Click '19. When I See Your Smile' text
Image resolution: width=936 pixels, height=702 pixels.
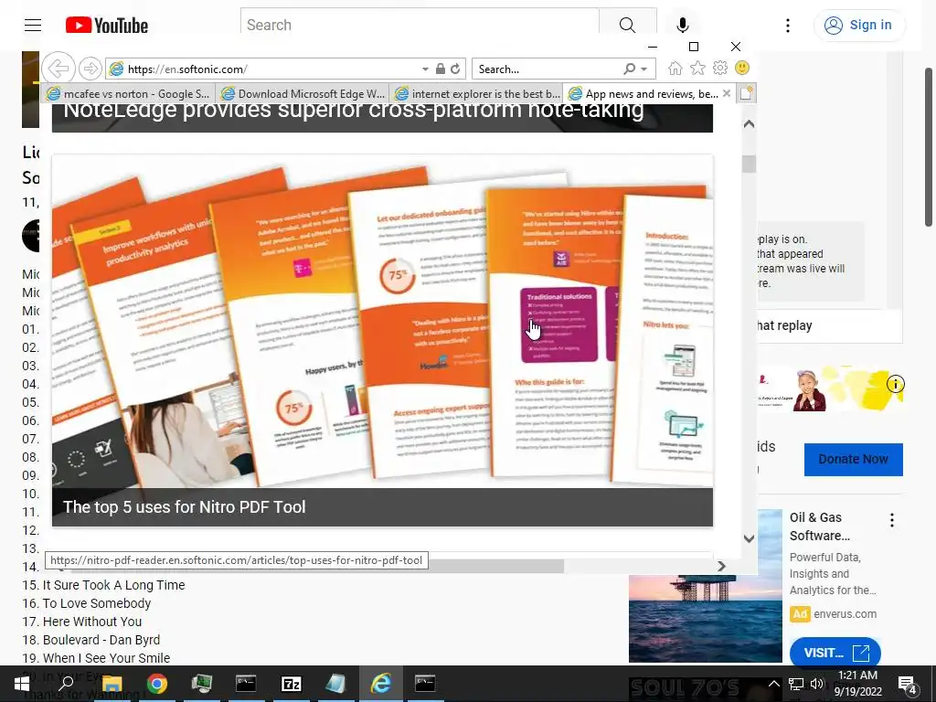pyautogui.click(x=96, y=658)
